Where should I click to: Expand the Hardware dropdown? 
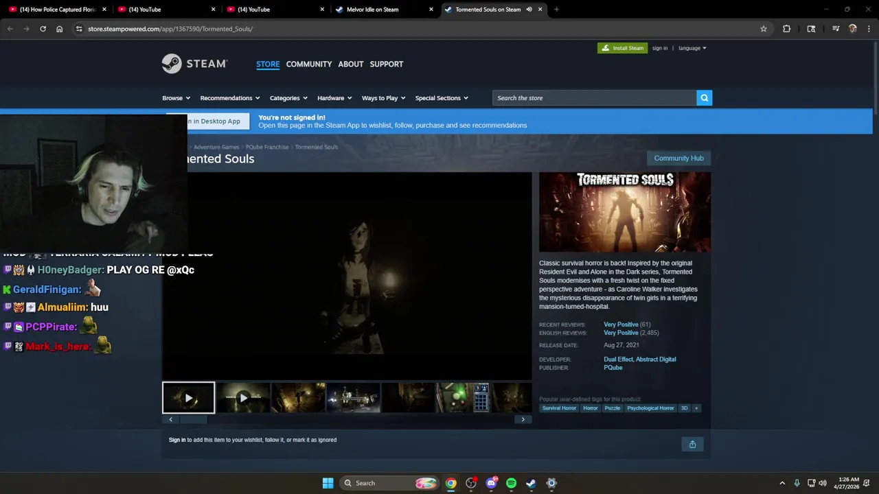(334, 98)
